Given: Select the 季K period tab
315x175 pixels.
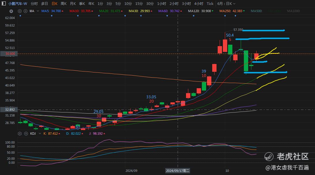Looking at the screenshot, I should tap(82, 4).
